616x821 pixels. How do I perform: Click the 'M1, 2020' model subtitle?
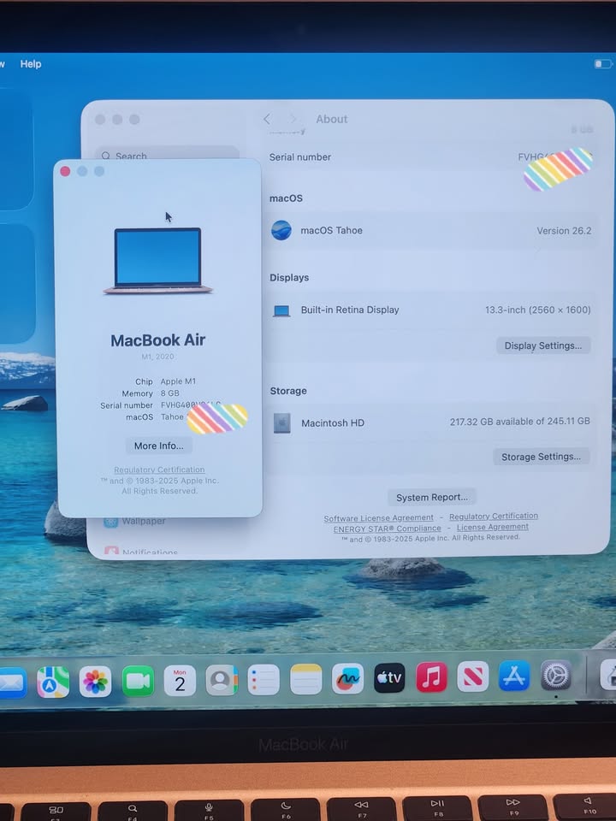[157, 357]
